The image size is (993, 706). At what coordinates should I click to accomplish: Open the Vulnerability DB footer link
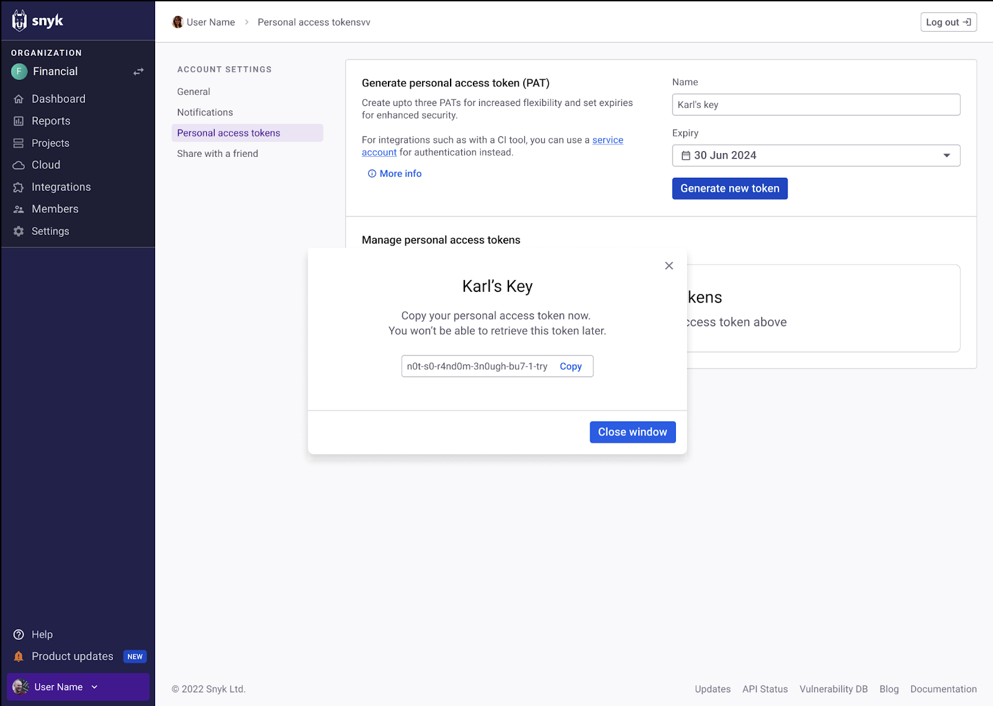click(833, 689)
